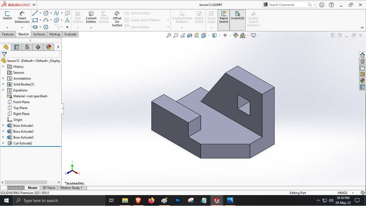Expand the Solid Bodies(1) node
Viewport: 366px width, 209px height.
coord(3,84)
